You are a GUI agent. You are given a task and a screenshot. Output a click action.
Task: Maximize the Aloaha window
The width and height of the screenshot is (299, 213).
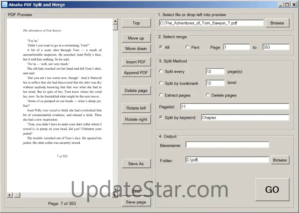287,5
